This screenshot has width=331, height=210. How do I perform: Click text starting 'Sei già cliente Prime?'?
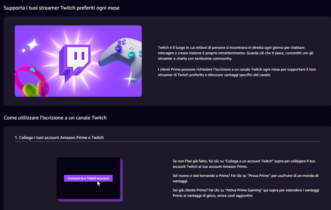246,193
